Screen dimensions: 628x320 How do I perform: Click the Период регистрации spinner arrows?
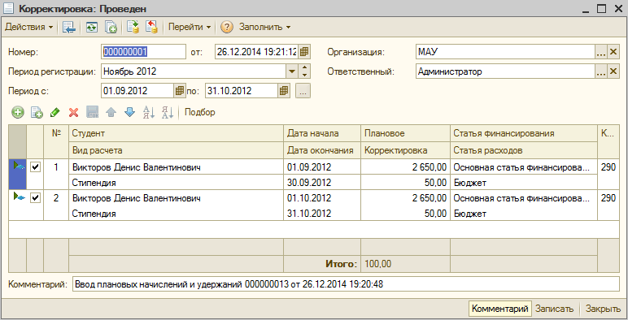click(x=305, y=71)
